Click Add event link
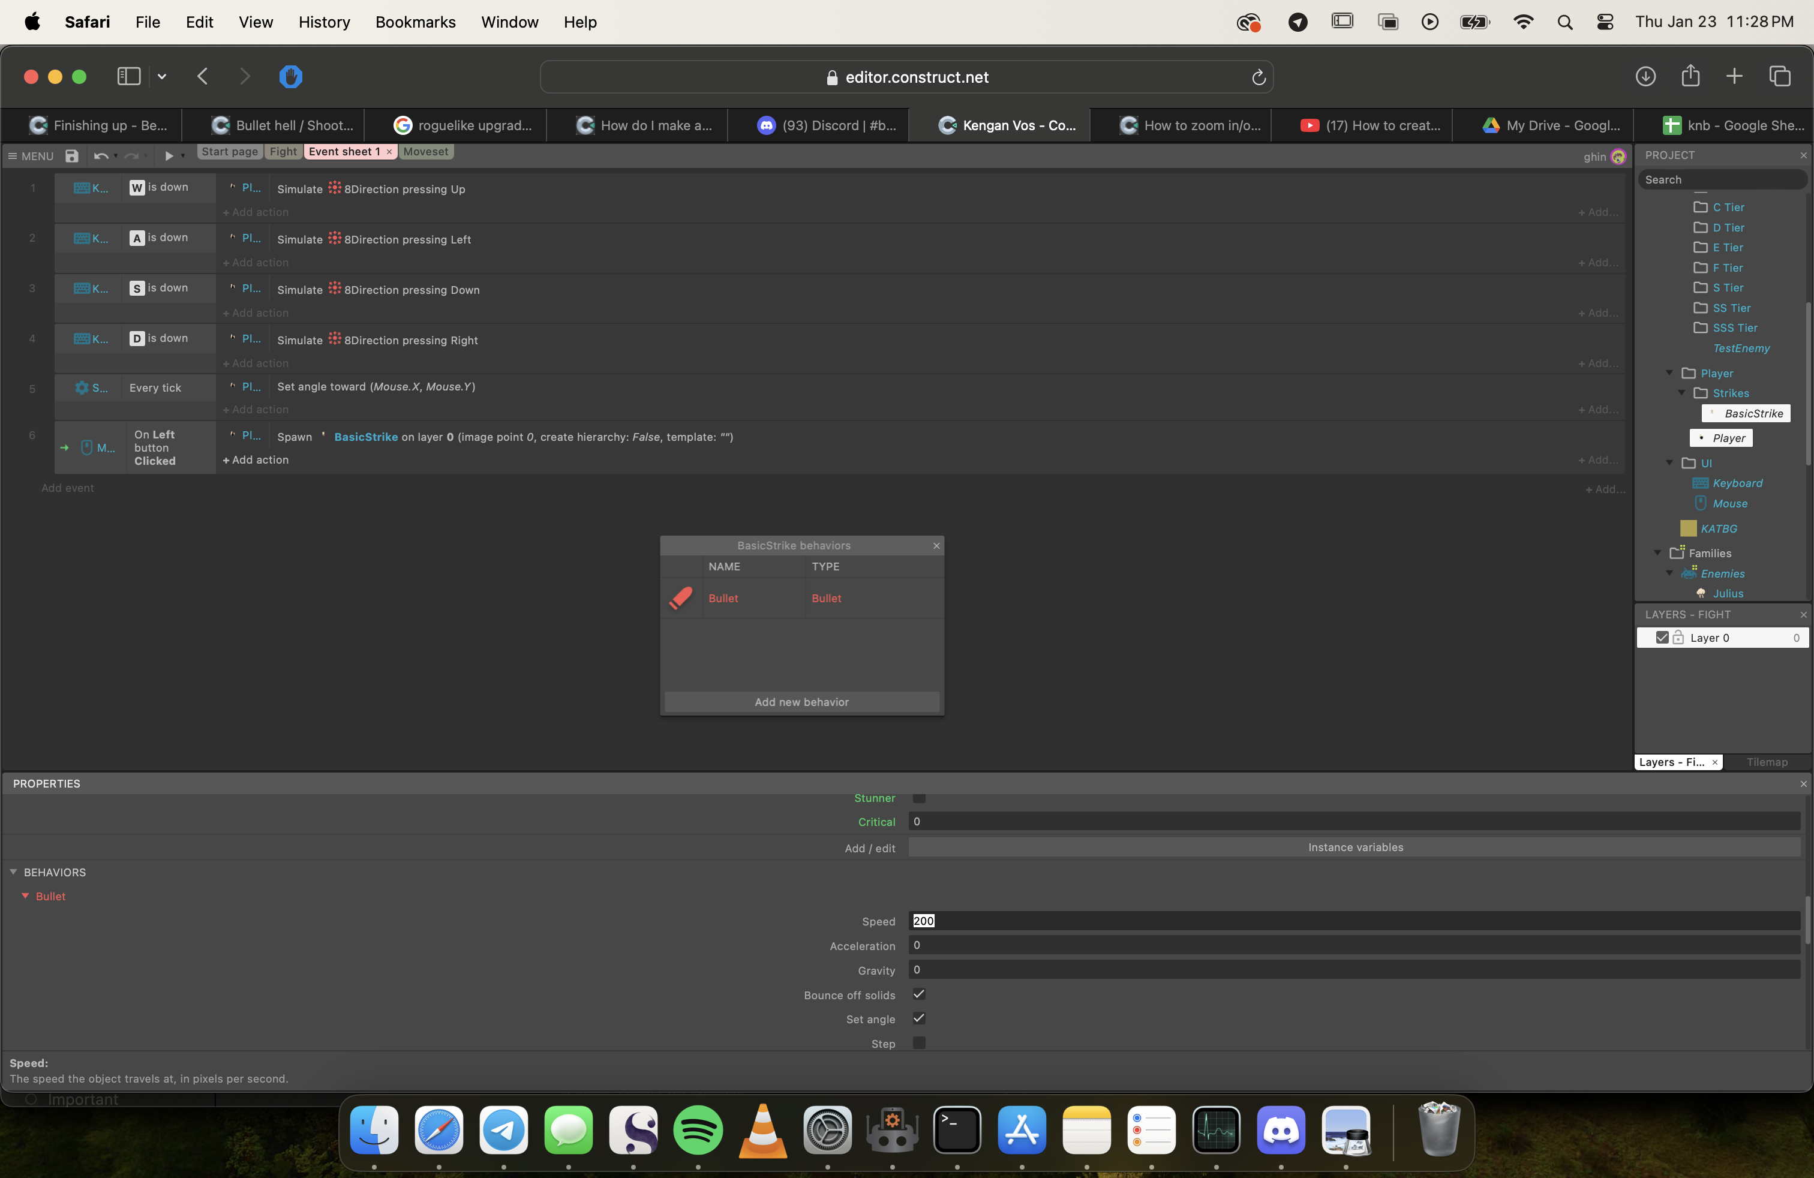Image resolution: width=1814 pixels, height=1178 pixels. (x=67, y=488)
